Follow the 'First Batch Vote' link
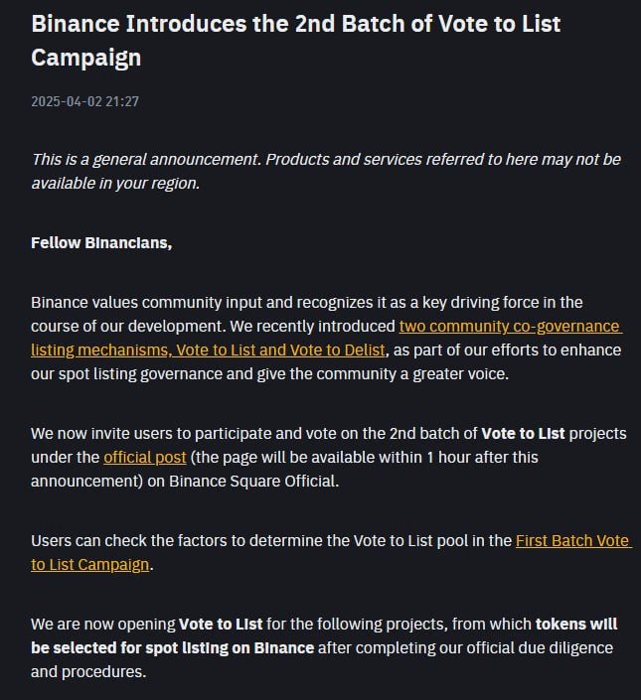 point(573,540)
